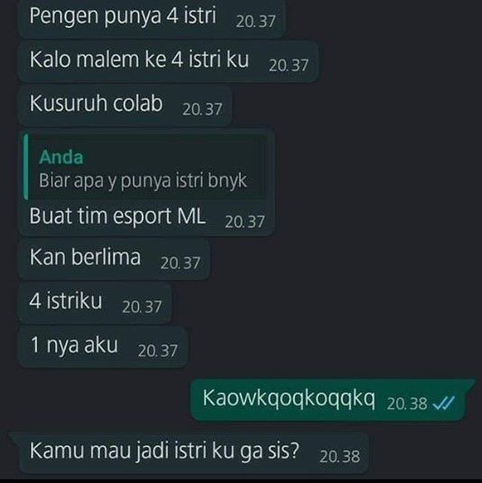Select the '1 nya aku' message bubble

103,347
